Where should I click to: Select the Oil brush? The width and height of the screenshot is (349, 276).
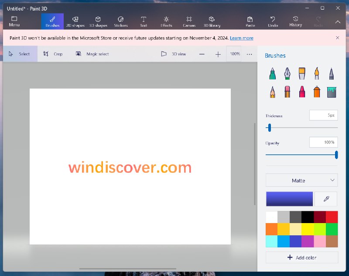click(x=302, y=73)
